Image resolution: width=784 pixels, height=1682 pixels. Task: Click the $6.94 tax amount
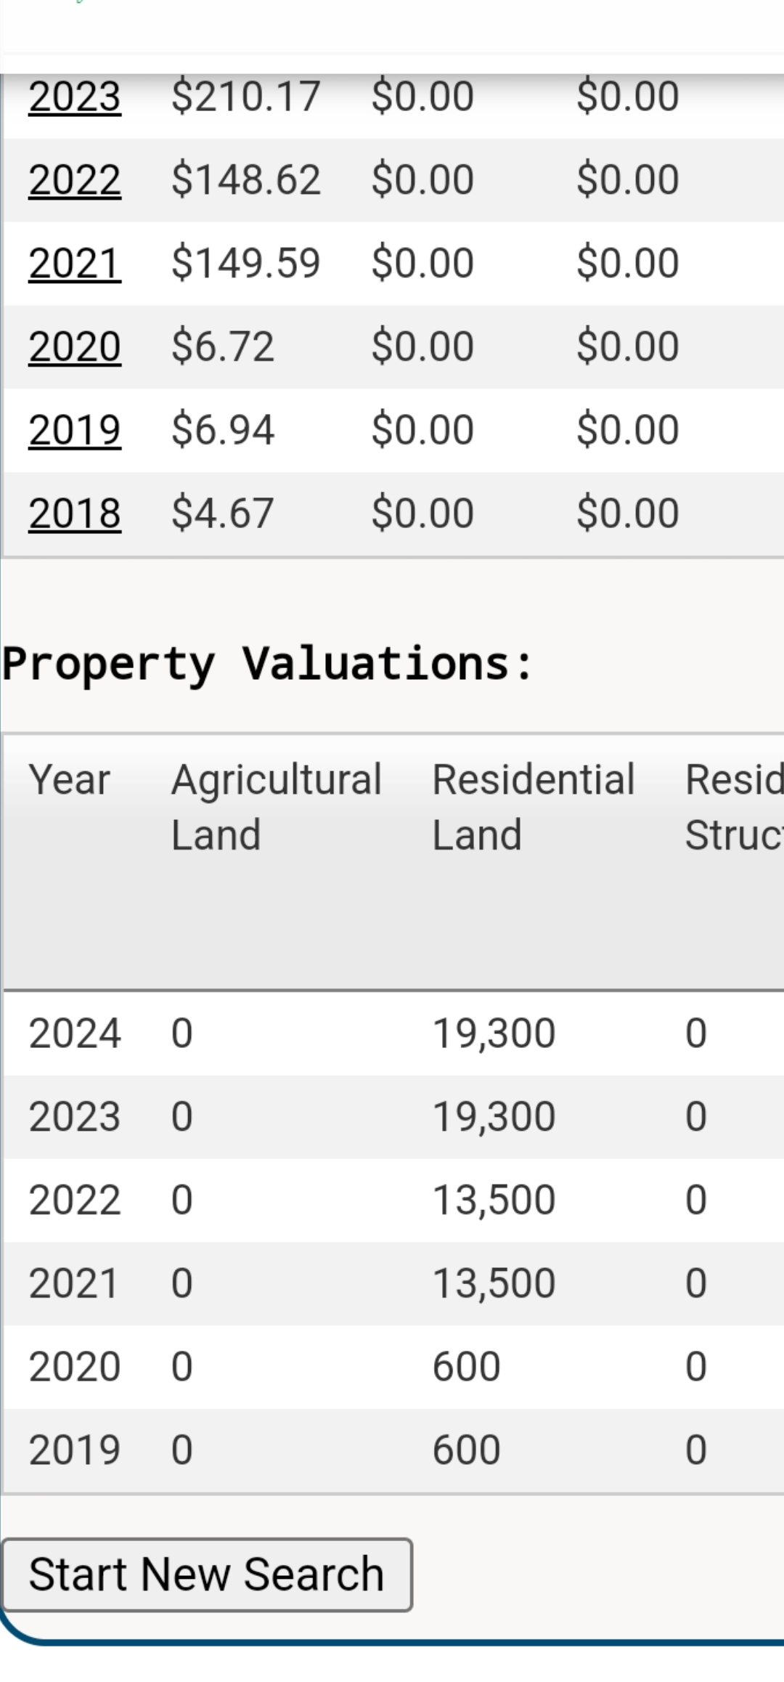223,431
